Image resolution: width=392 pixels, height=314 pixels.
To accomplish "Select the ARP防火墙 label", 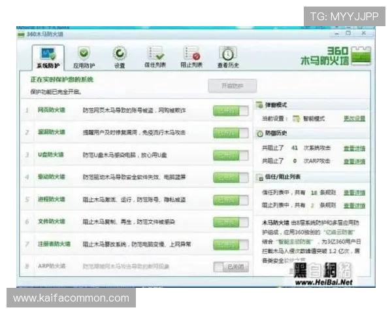I will point(52,266).
